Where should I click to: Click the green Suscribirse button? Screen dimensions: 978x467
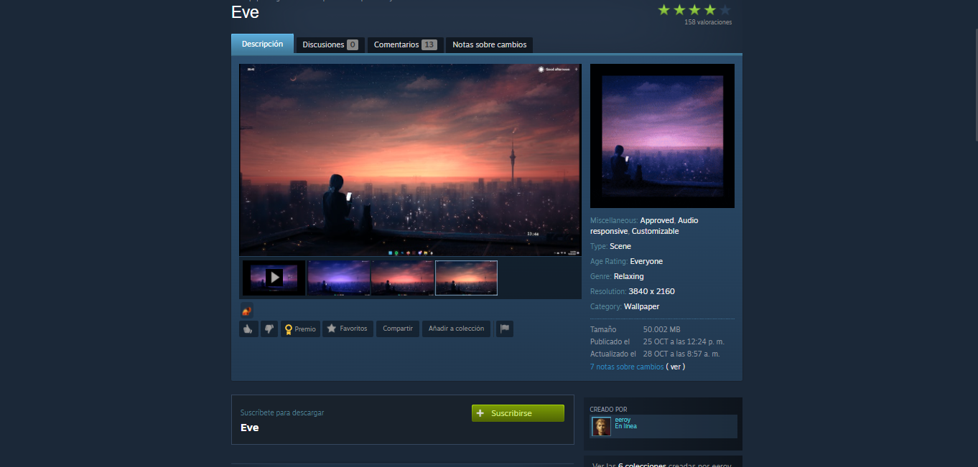tap(518, 413)
